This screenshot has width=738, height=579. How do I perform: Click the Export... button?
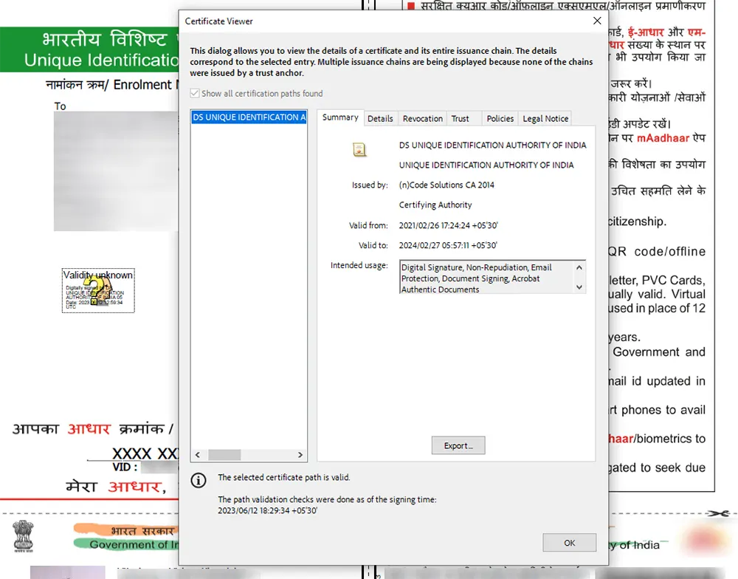458,445
